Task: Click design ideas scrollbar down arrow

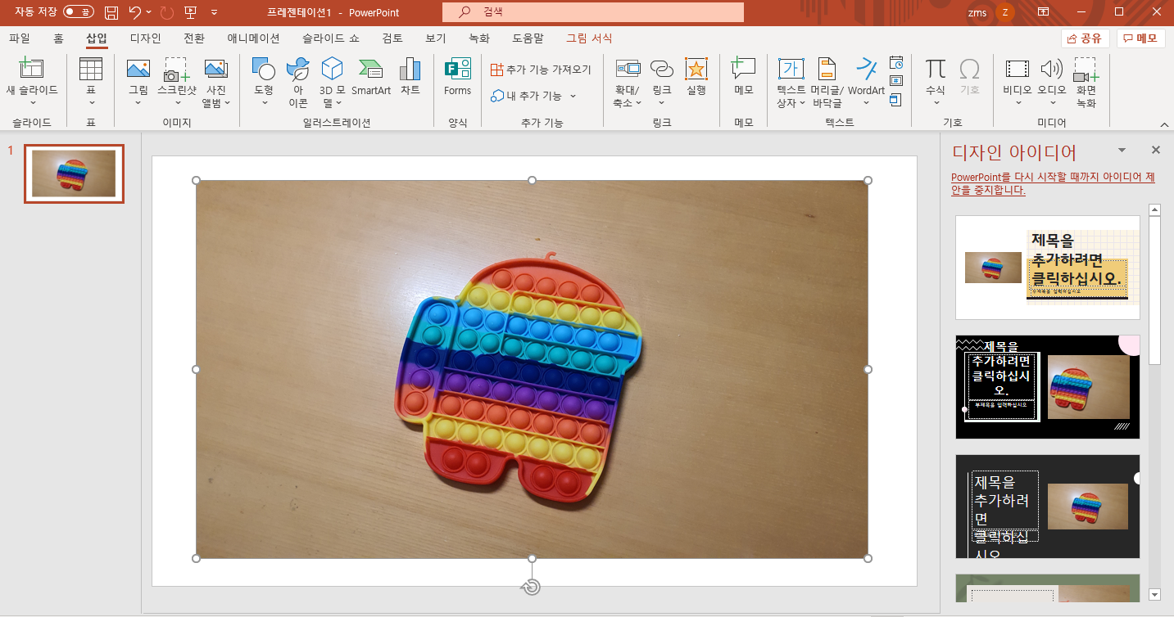Action: 1155,595
